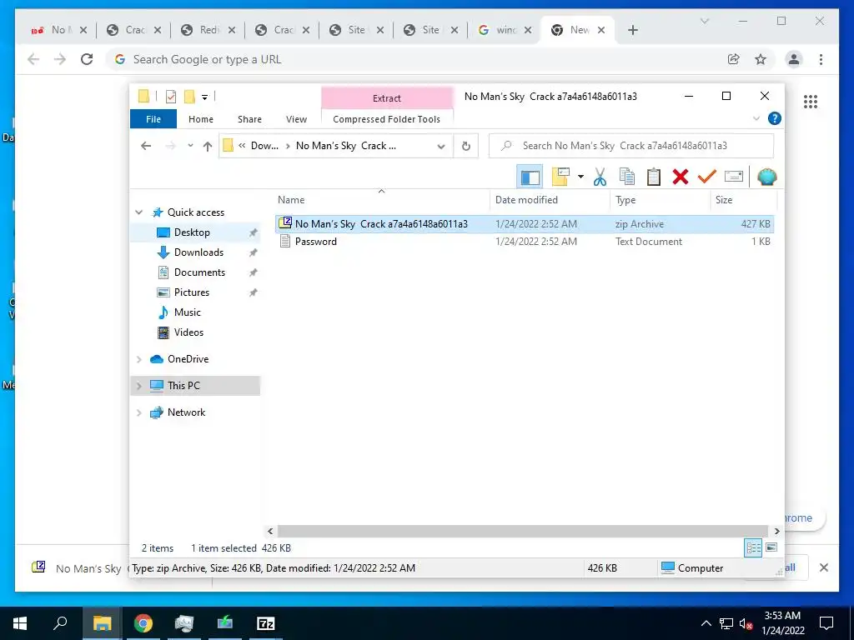Switch to Large icons view in status bar
Image resolution: width=854 pixels, height=640 pixels.
[x=771, y=547]
